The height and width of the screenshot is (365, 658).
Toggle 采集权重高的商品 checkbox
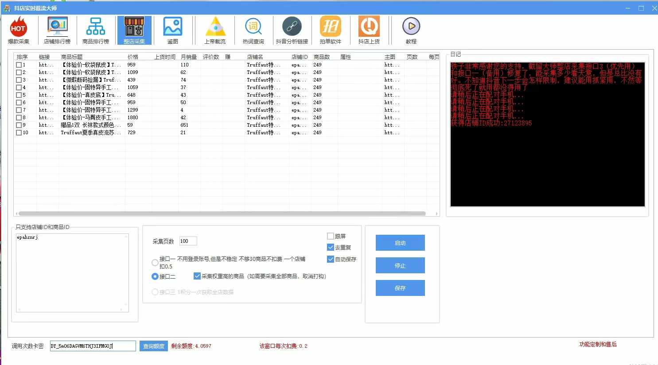[197, 276]
